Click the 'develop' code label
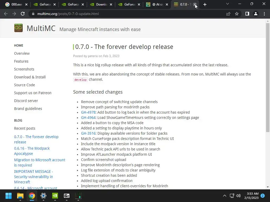Viewport: 270px width, 202px height. tap(80, 80)
